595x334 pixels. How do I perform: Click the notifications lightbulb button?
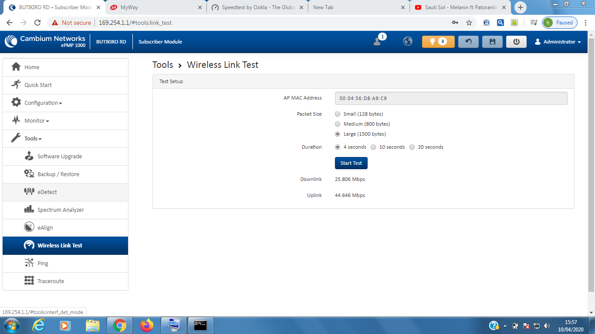[438, 42]
